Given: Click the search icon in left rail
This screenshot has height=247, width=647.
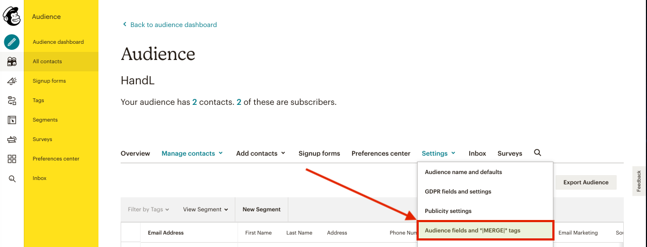Looking at the screenshot, I should [12, 178].
